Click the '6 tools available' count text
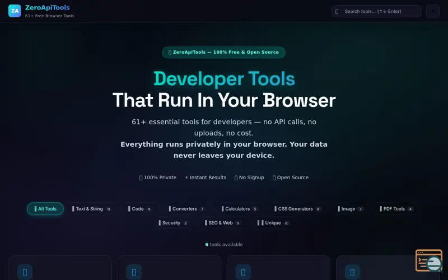Viewport: 448px width, 280px height. tap(224, 245)
